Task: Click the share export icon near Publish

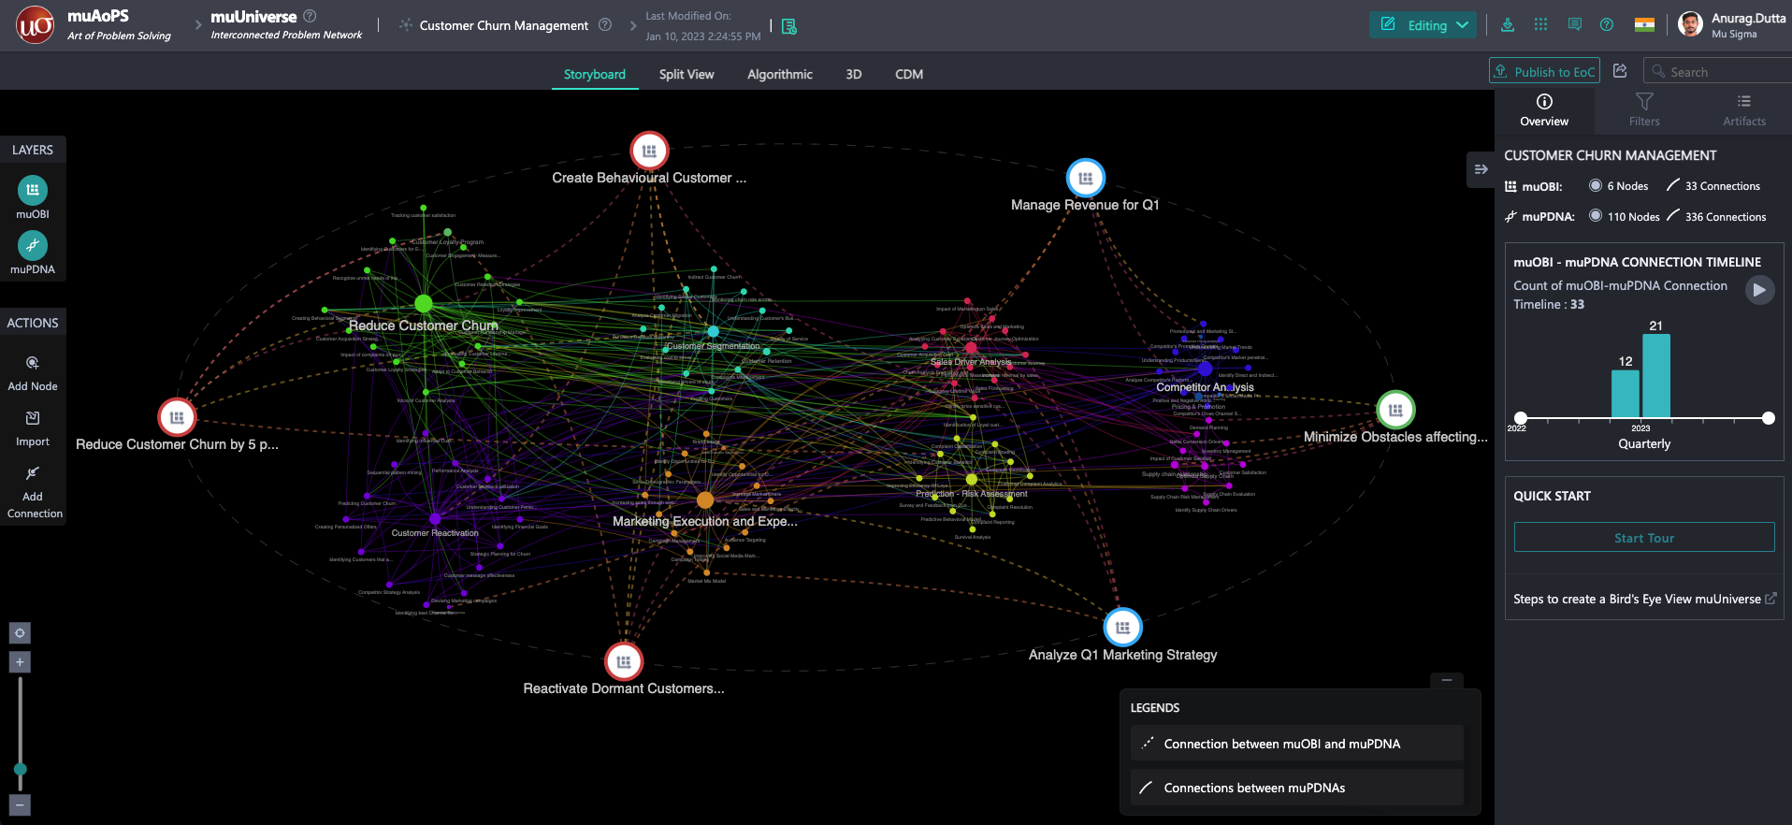Action: click(x=1621, y=71)
